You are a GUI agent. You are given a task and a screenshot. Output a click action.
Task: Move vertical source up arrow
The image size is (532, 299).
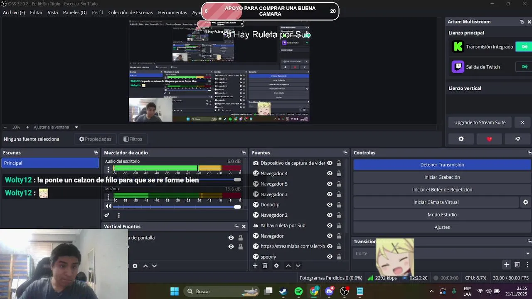point(145,266)
